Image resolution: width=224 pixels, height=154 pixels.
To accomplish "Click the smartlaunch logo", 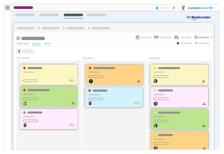I will tap(200, 8).
